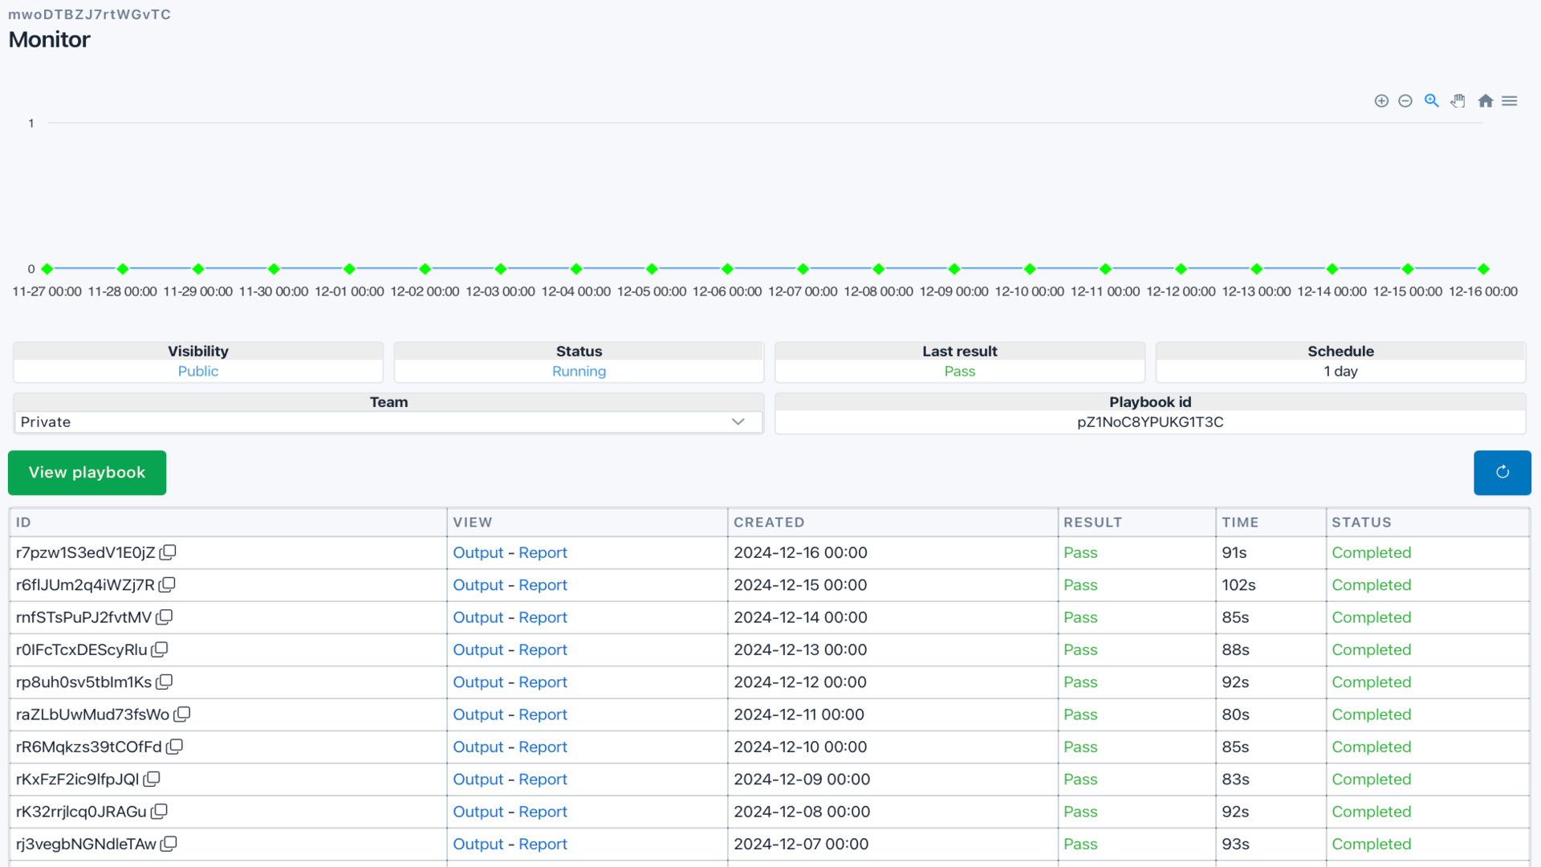Open Report for the 2024-12-12 run
1541x867 pixels.
pos(543,682)
